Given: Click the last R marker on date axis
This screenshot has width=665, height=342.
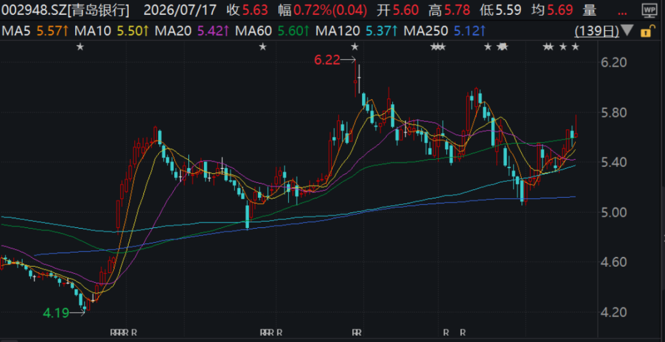Looking at the screenshot, I should (x=463, y=332).
